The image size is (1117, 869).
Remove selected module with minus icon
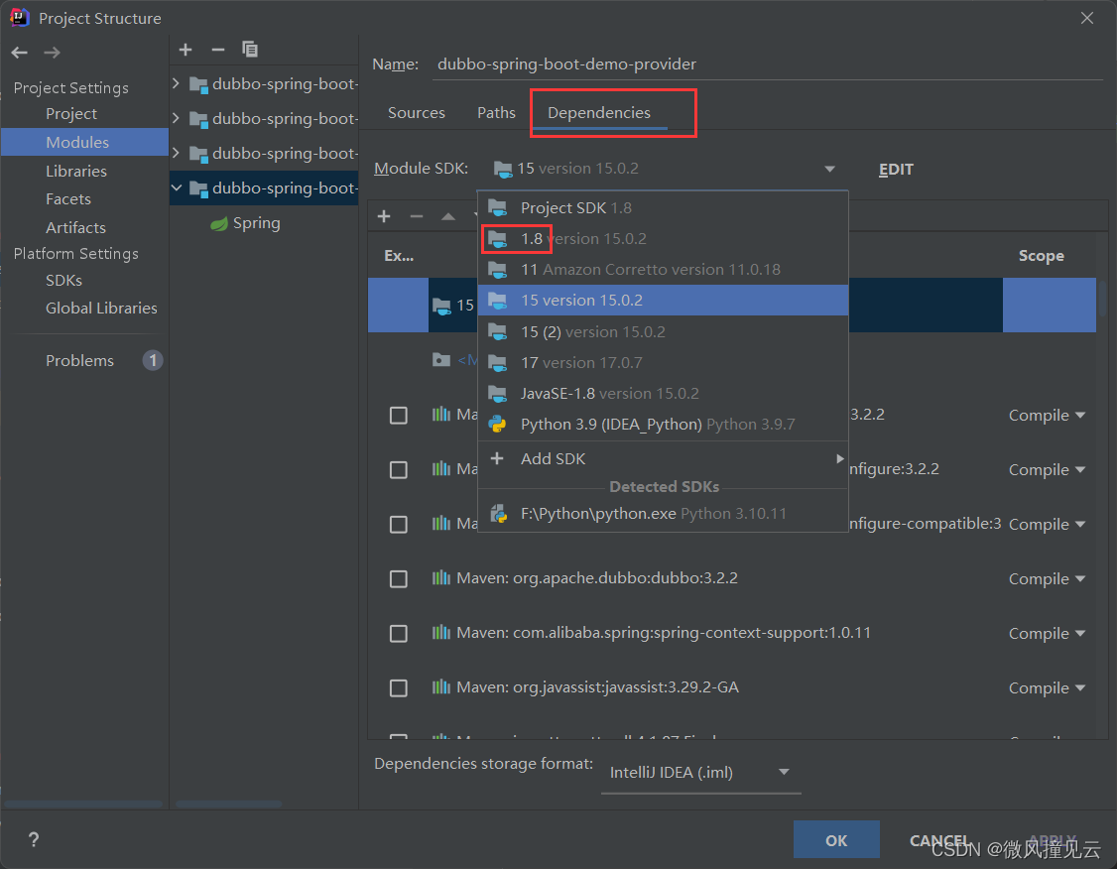(x=218, y=50)
